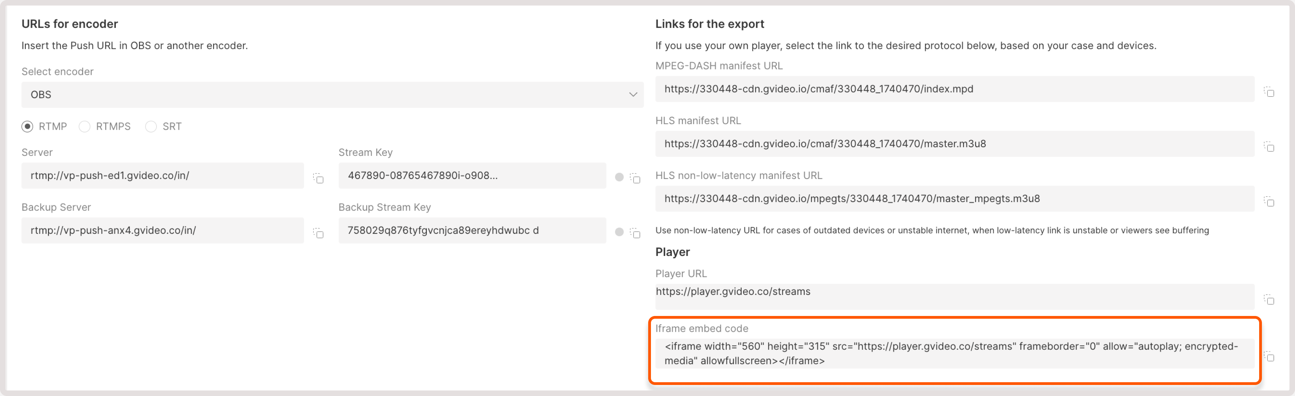
Task: Click inside the Stream Key field
Action: tap(472, 176)
